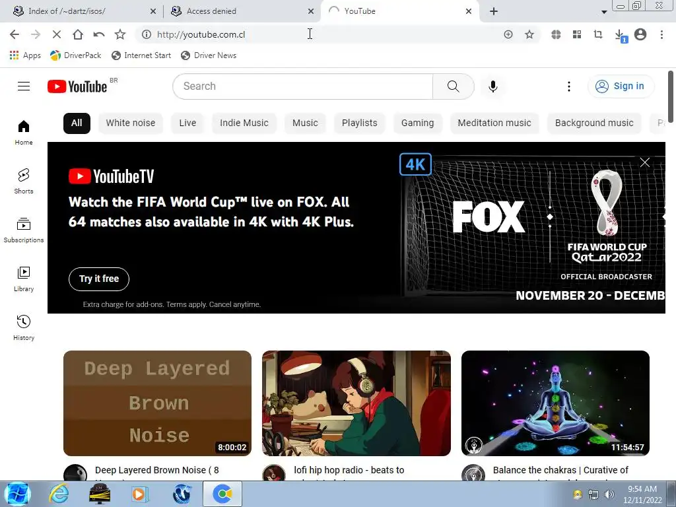This screenshot has width=676, height=507.
Task: Open lofi hip hop radio video thumbnail
Action: [x=356, y=403]
